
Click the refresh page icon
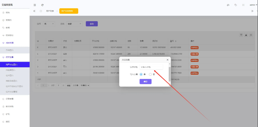42,5
